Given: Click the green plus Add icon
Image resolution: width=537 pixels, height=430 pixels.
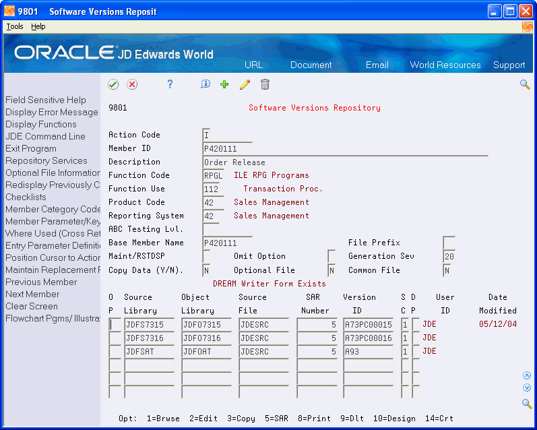Looking at the screenshot, I should coord(224,84).
